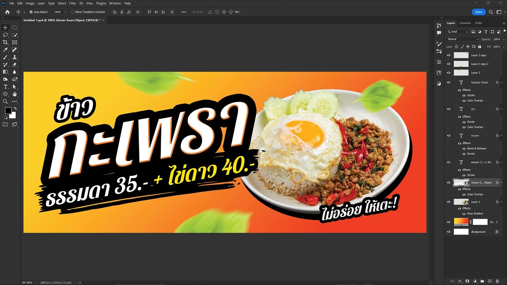
Task: Toggle visibility of Layer 1
Action: pos(449,202)
